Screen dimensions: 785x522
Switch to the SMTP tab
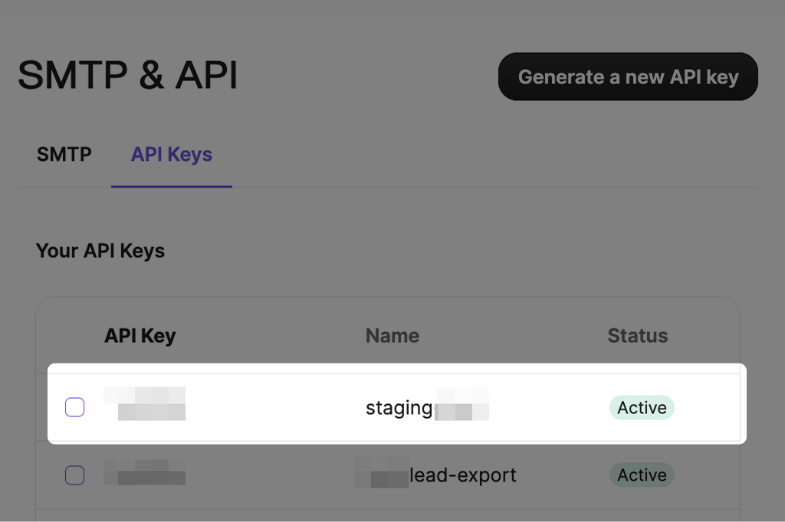click(x=64, y=154)
